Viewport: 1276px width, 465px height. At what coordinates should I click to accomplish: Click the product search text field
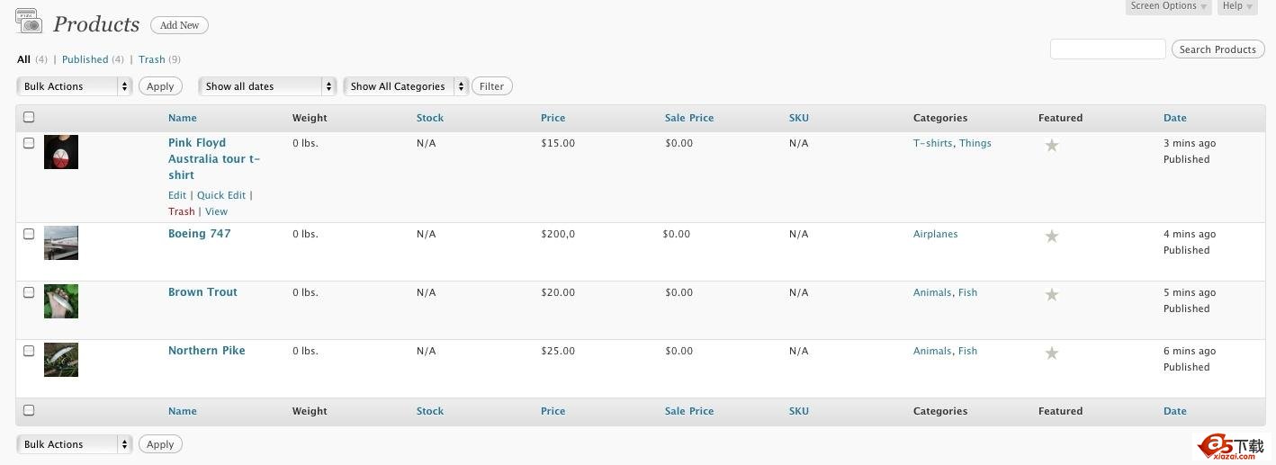[1108, 49]
